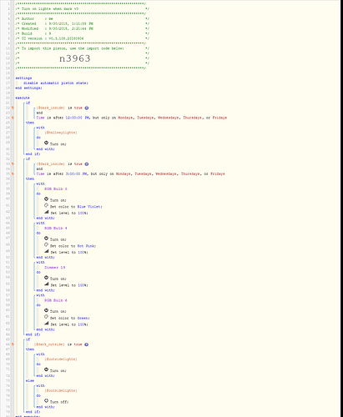Image resolution: width=343 pixels, height=417 pixels.
Task: Click the Set color Blue Violet icon
Action: pyautogui.click(x=46, y=205)
